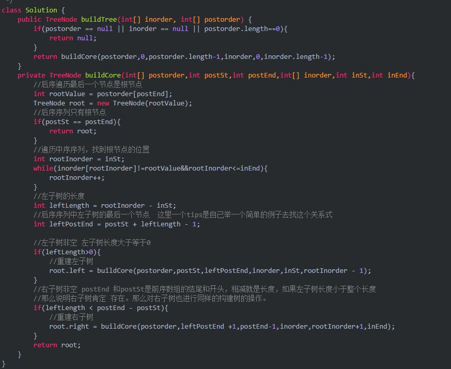Click the while loop condition line
This screenshot has width=451, height=369.
(150, 168)
